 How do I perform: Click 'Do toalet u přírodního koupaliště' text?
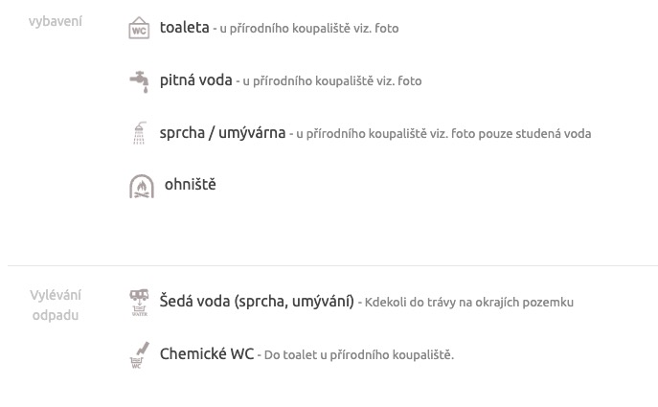[x=358, y=355]
